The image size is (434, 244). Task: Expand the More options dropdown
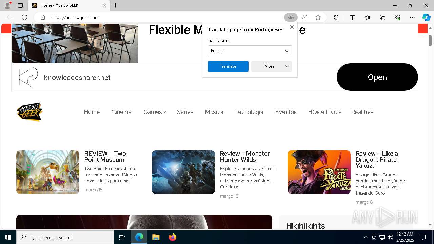coord(272,66)
